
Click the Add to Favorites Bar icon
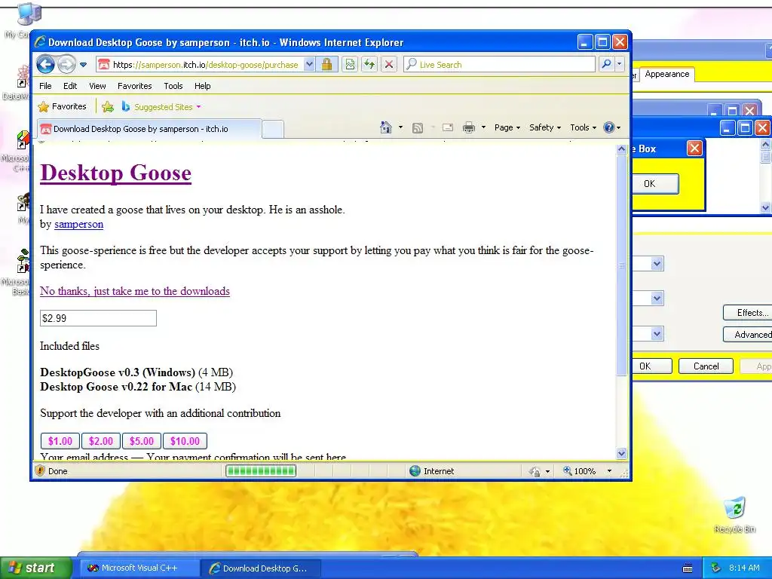tap(108, 107)
